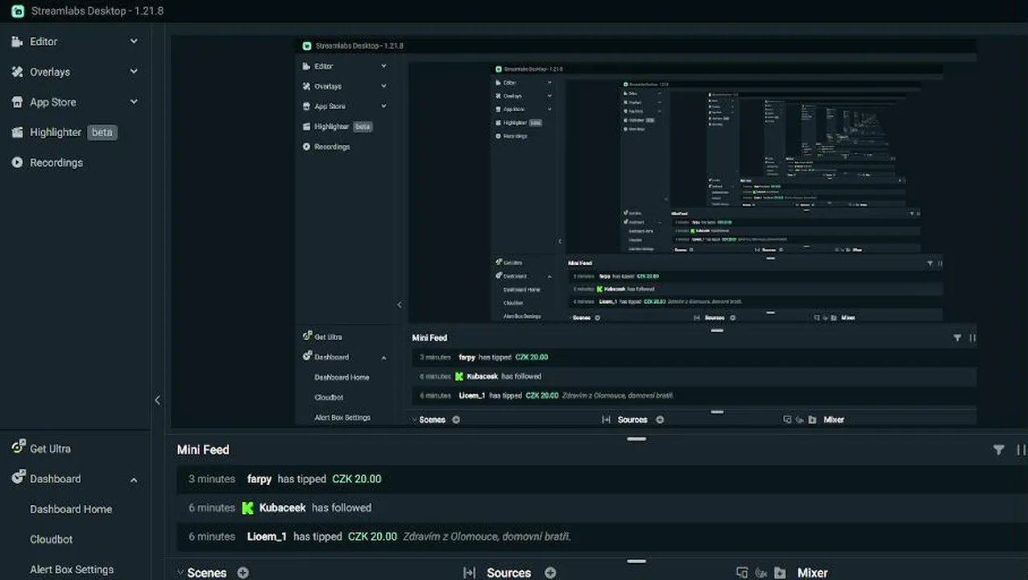The image size is (1028, 580).
Task: Click the beta badge next to Highlighter
Action: pyautogui.click(x=102, y=132)
